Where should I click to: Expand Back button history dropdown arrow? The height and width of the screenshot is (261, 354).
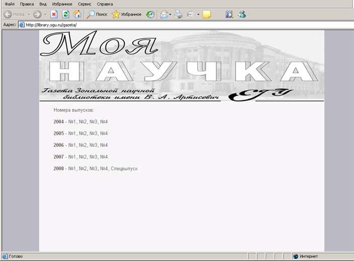(29, 15)
